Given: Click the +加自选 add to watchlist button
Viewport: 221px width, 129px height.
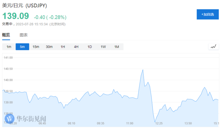Looking at the screenshot, I should pos(208,14).
